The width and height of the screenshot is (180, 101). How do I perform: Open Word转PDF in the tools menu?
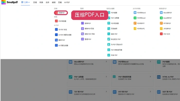pyautogui.click(x=166, y=13)
